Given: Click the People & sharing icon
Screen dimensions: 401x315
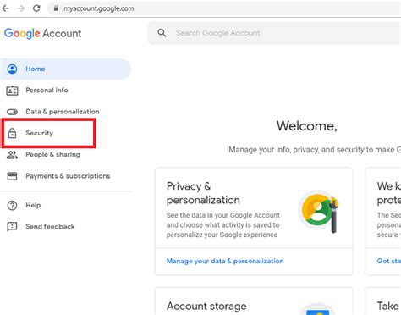Looking at the screenshot, I should tap(12, 155).
